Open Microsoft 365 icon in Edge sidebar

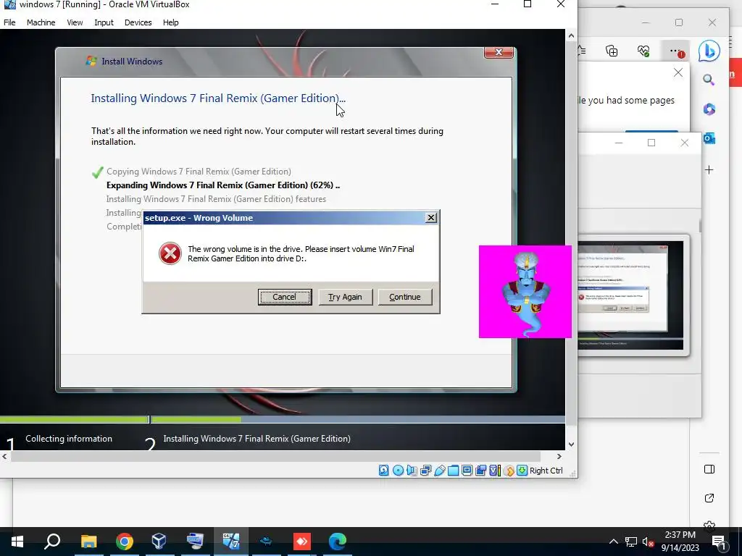[x=709, y=109]
